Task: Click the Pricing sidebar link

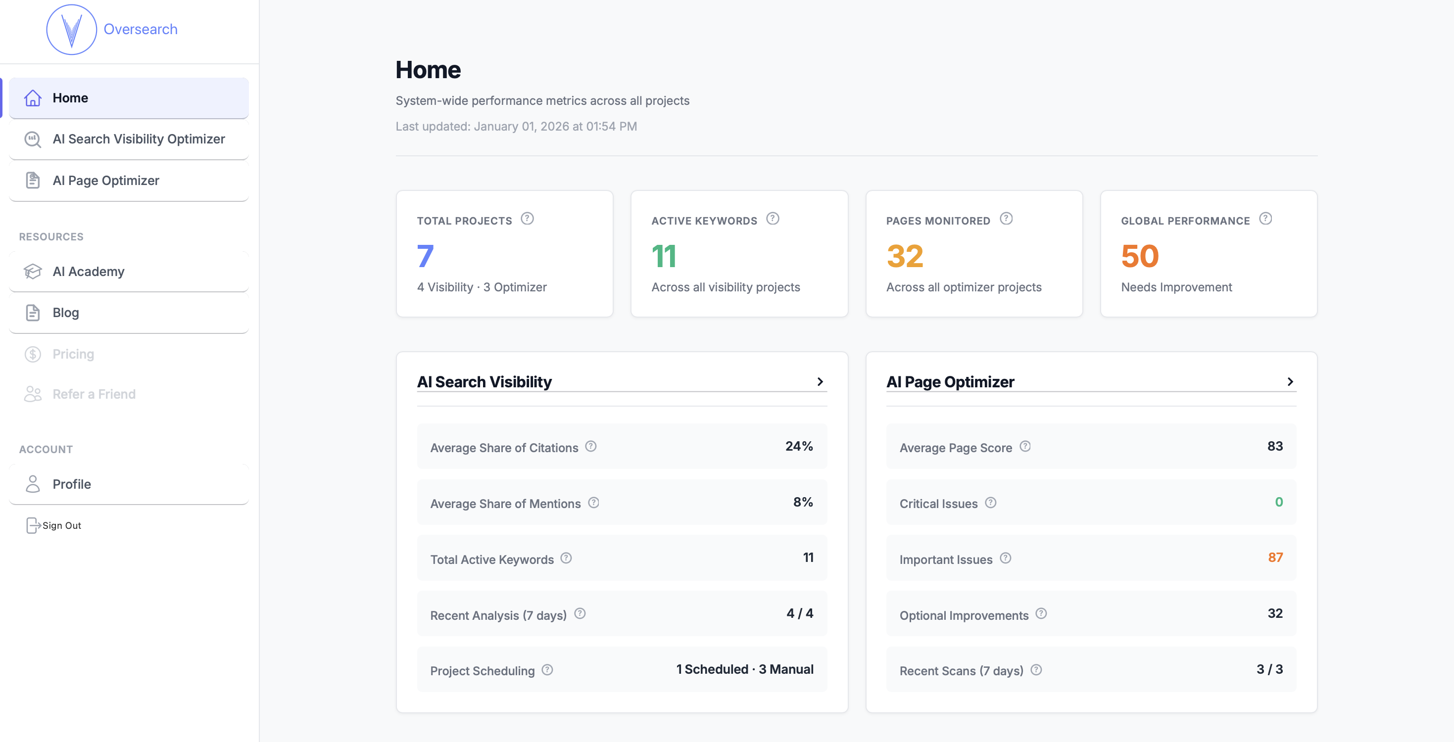Action: [x=73, y=354]
